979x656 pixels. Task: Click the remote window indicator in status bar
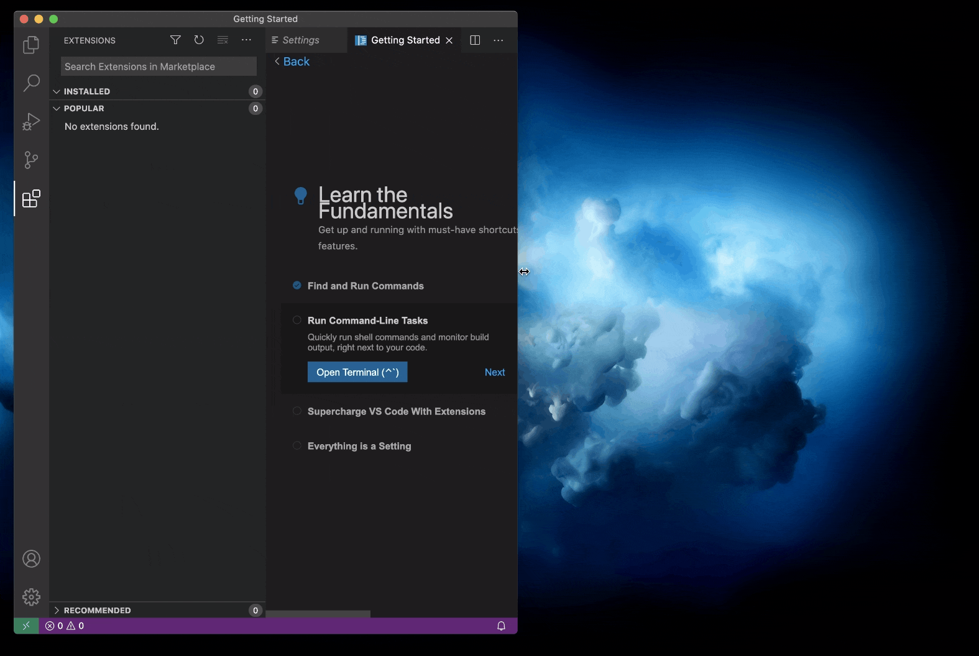click(26, 626)
